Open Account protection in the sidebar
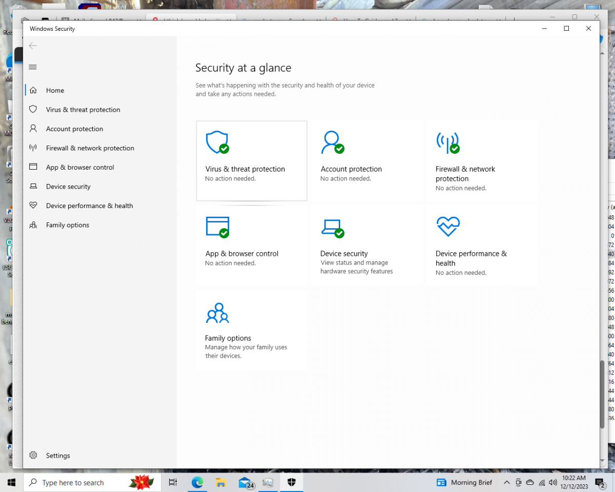 tap(100, 129)
